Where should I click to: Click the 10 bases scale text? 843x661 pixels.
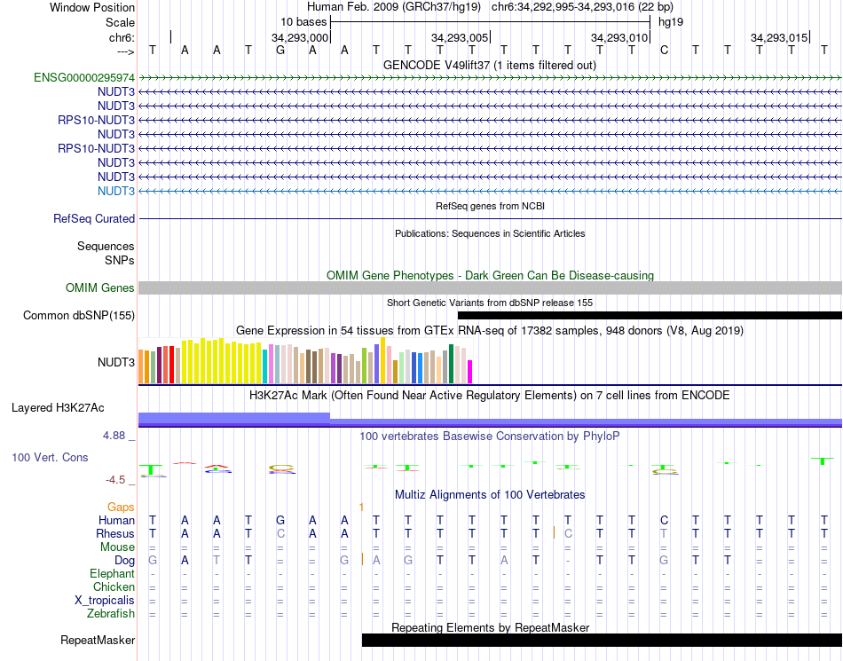[303, 22]
